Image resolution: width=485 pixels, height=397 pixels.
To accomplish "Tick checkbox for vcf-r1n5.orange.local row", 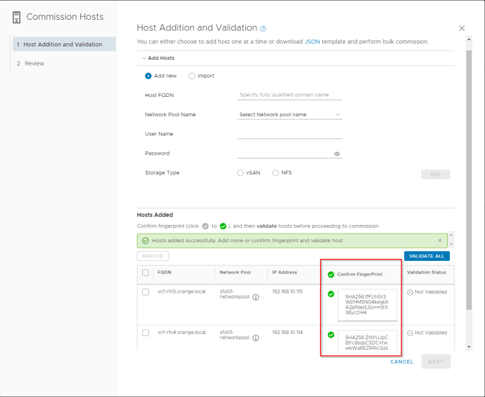I will [145, 292].
